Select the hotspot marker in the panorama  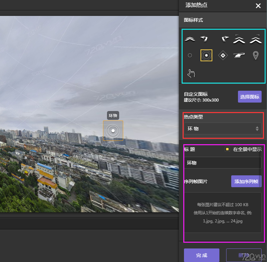pos(113,131)
